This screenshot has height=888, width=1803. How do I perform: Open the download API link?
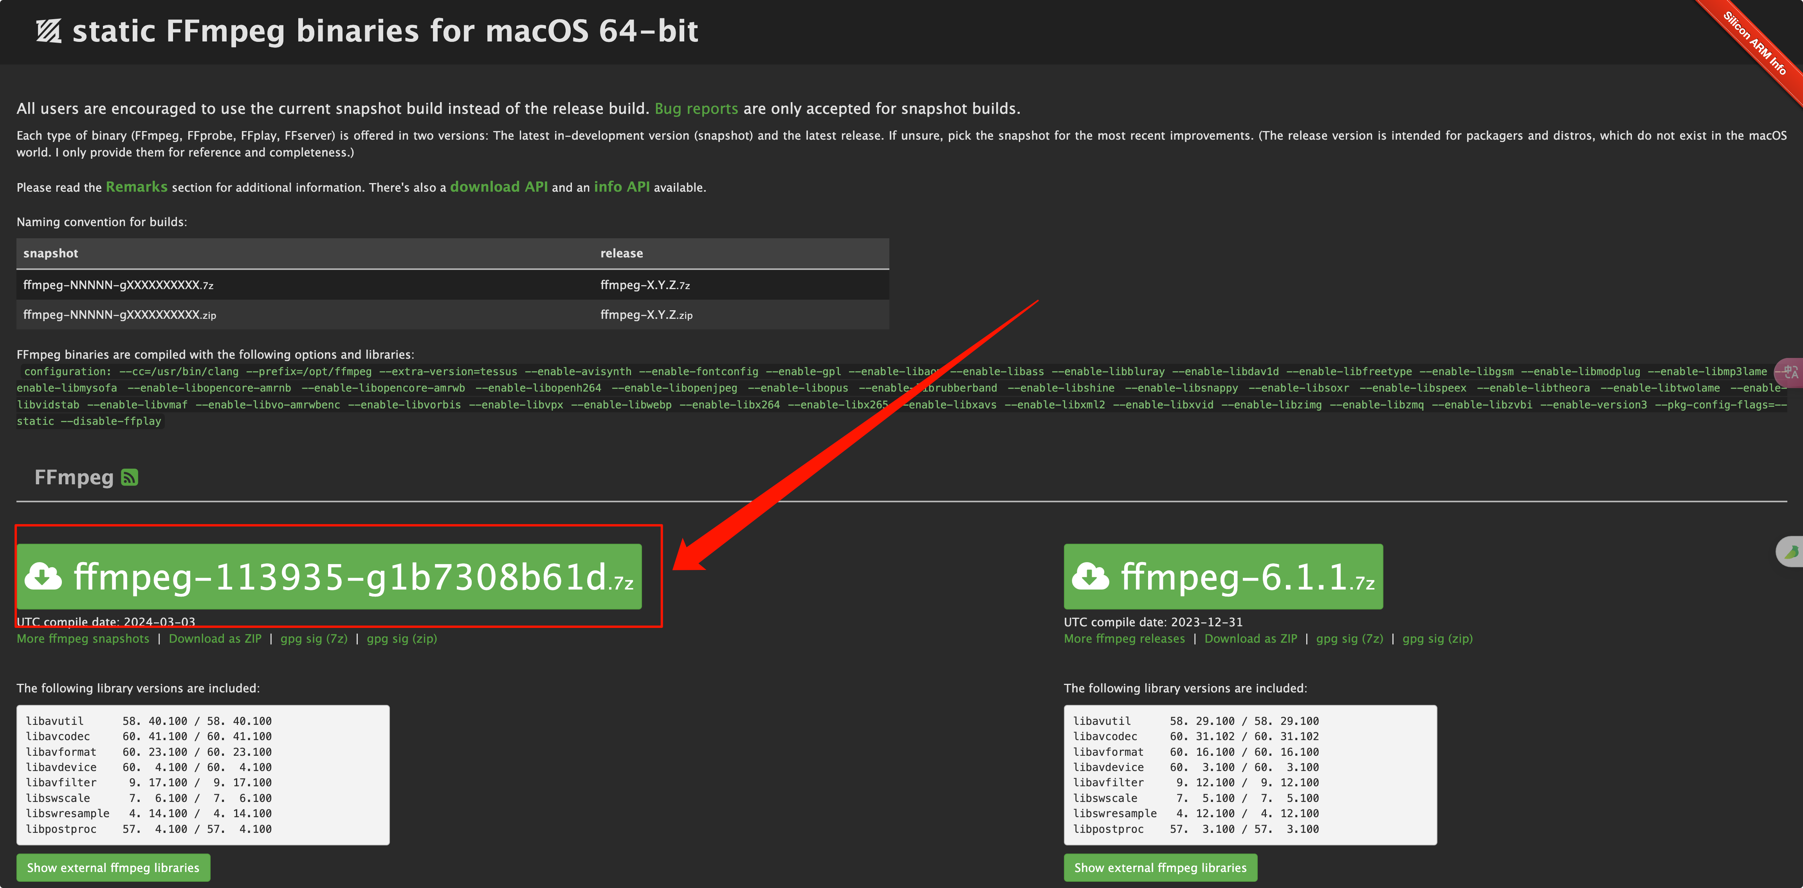(x=498, y=187)
